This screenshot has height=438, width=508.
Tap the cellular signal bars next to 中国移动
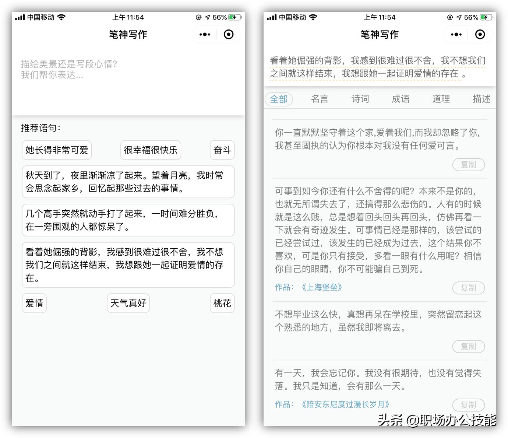(x=19, y=17)
